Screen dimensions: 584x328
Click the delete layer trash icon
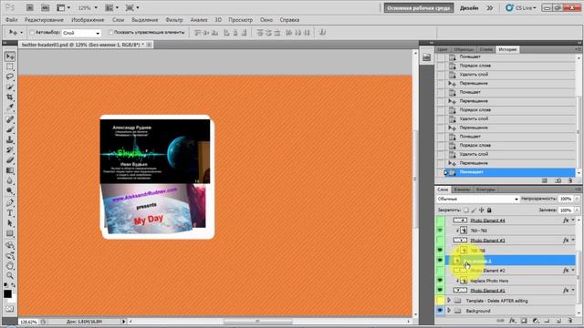pos(569,321)
